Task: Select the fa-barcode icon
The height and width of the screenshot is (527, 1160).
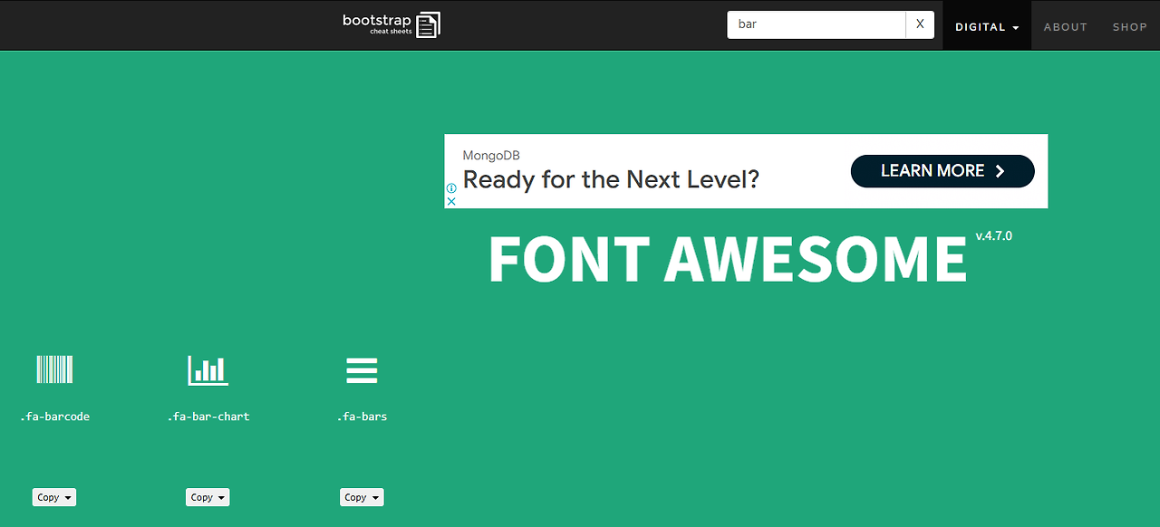Action: pos(53,369)
